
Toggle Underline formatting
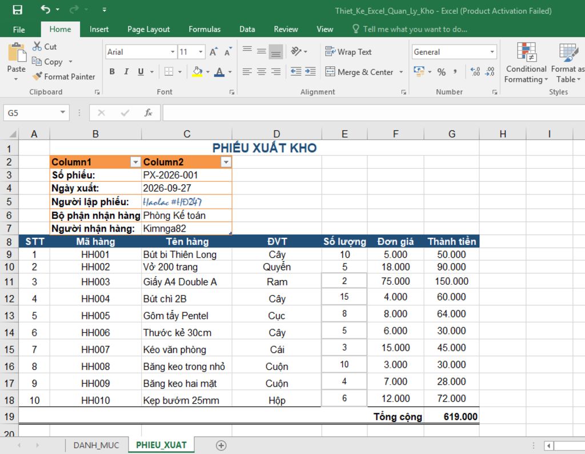click(141, 71)
